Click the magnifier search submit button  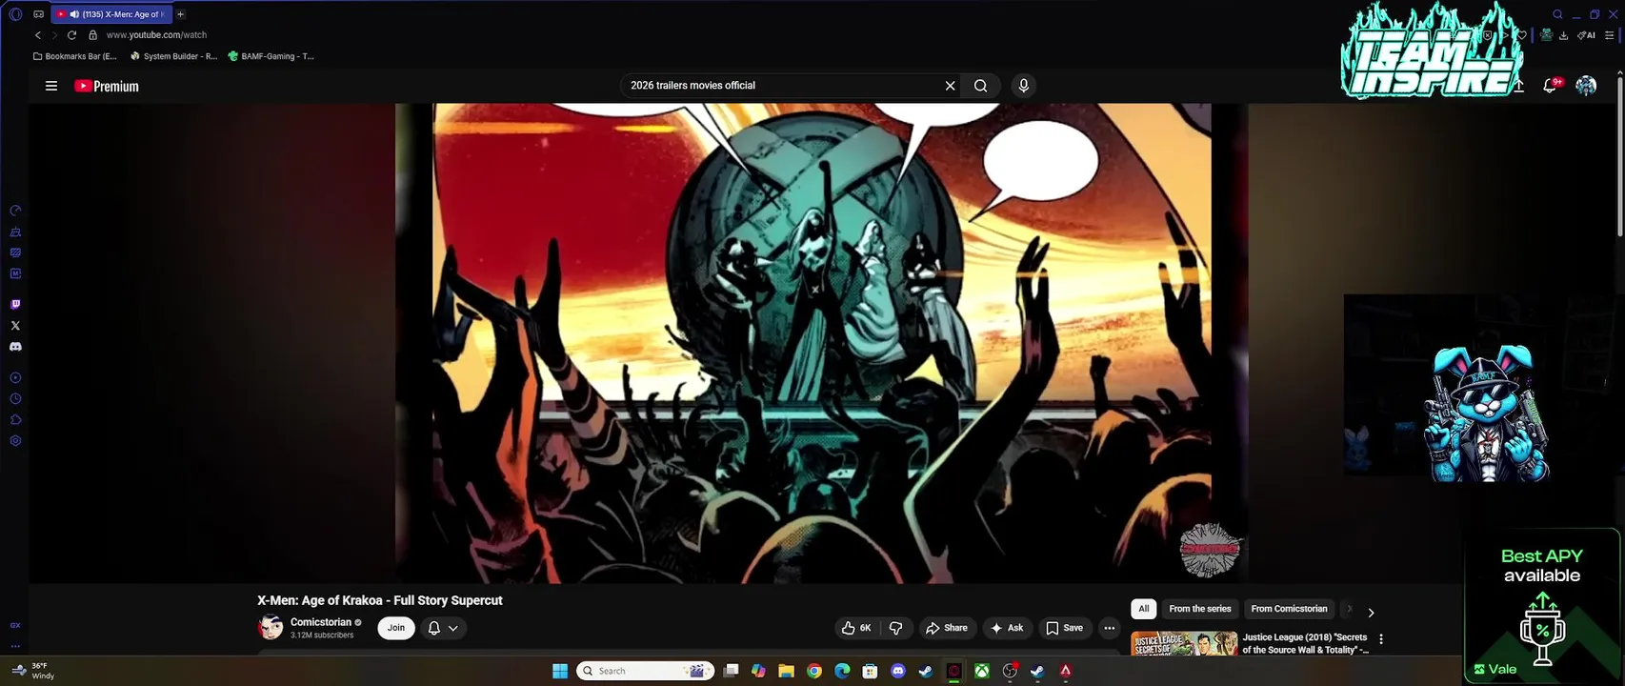[x=980, y=86]
